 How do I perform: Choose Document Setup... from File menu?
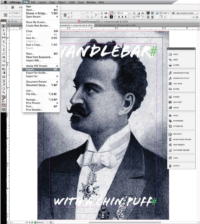(x=37, y=85)
